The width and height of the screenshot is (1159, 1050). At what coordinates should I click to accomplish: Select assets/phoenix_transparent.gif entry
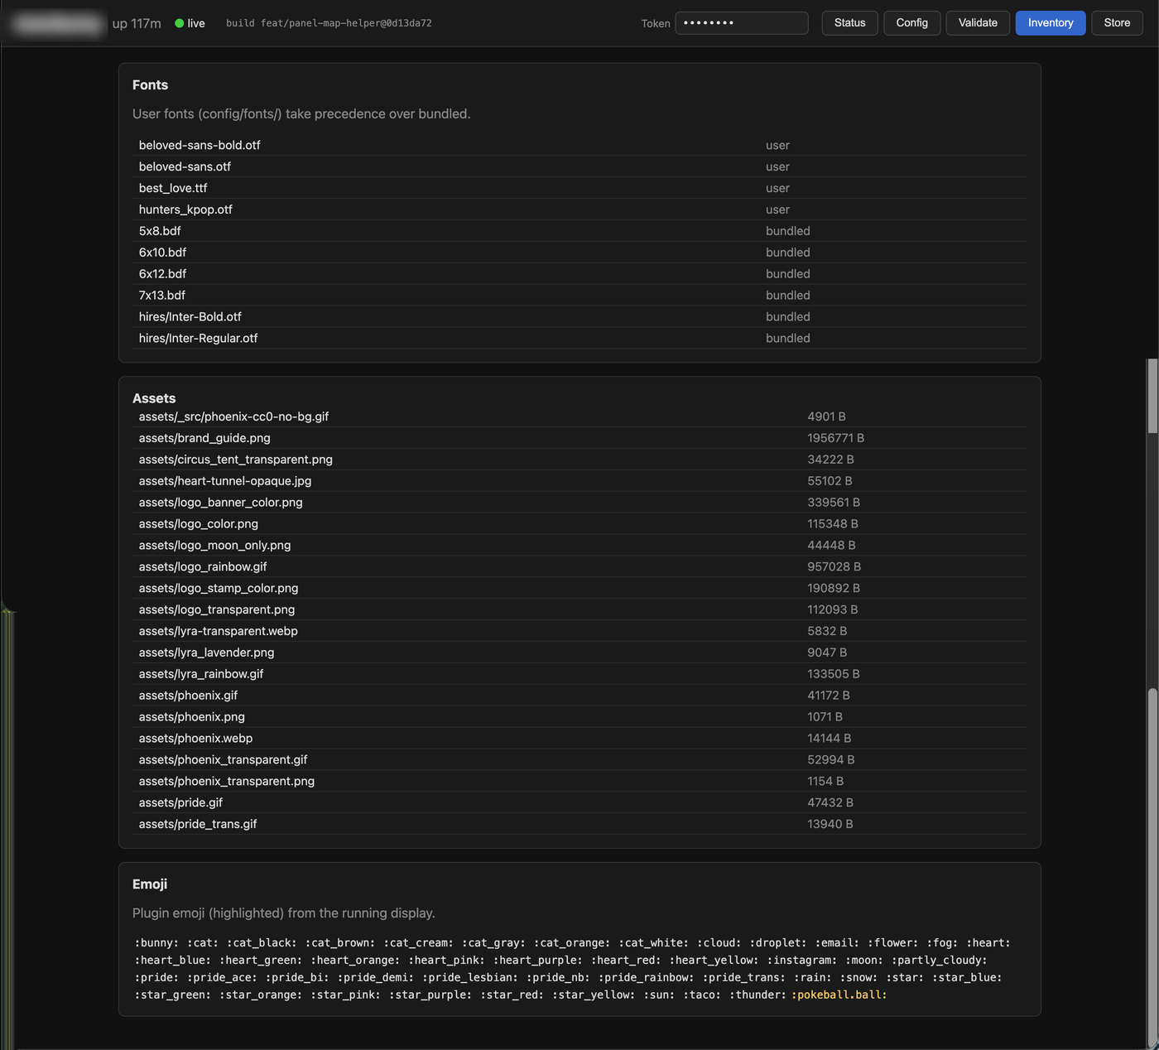[579, 761]
